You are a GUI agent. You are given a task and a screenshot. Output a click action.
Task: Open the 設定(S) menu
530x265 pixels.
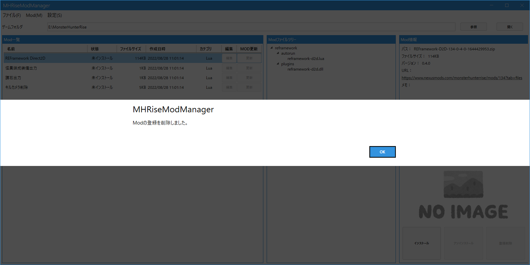coord(55,15)
